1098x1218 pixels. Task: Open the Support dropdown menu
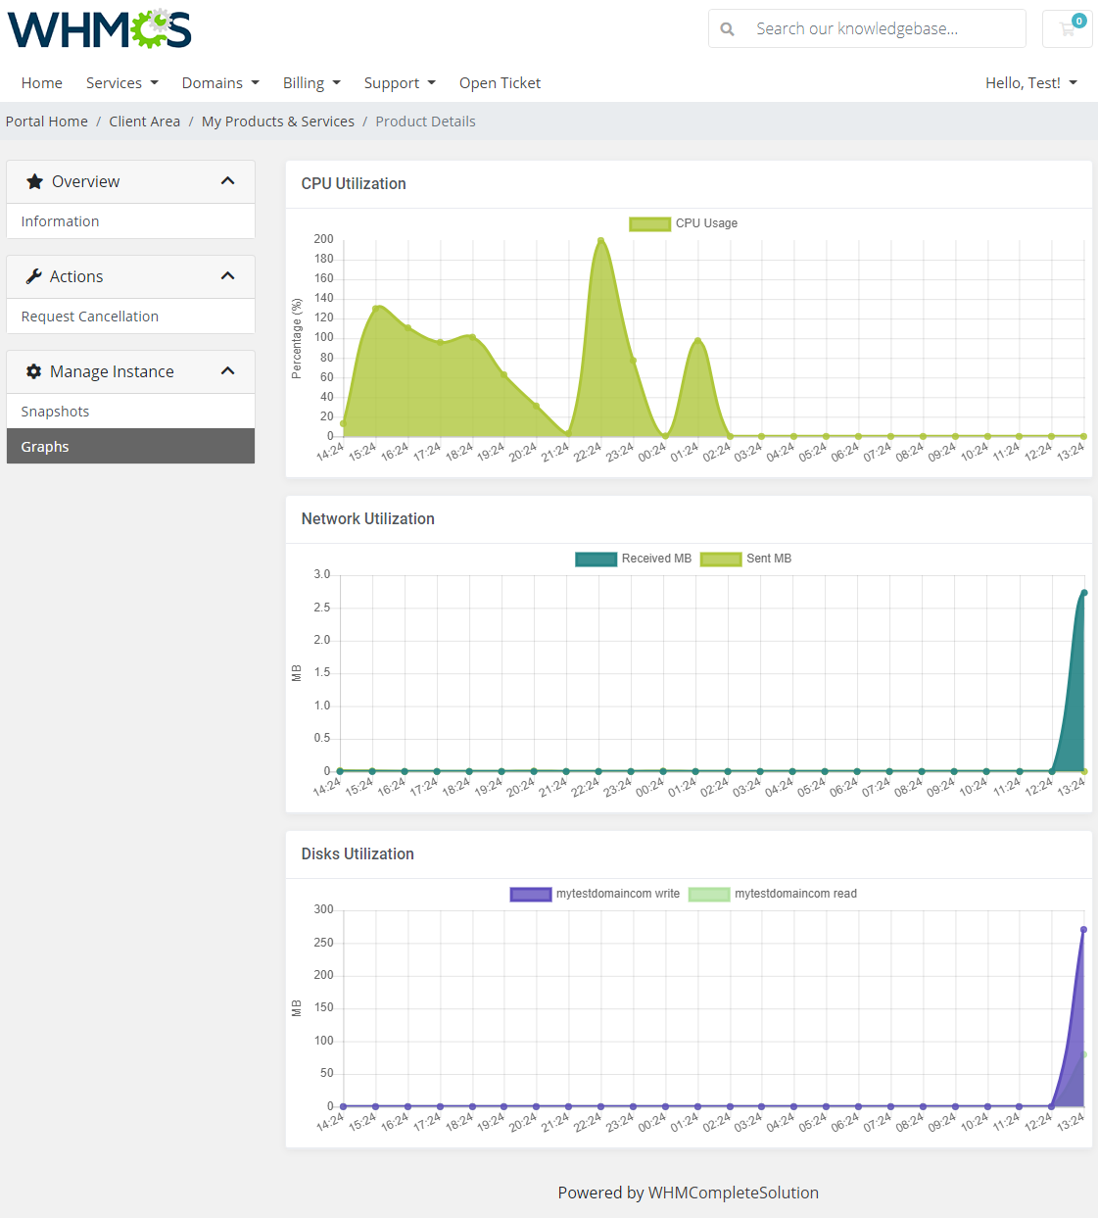coord(400,83)
